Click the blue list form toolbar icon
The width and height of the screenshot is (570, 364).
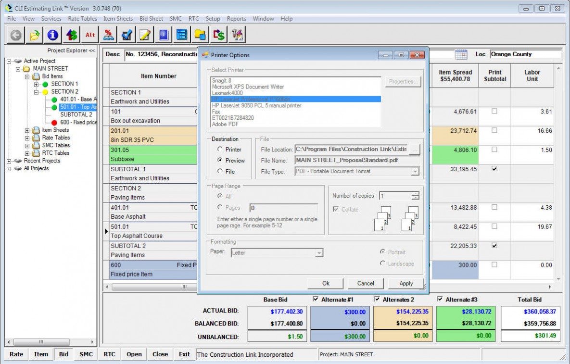click(182, 35)
